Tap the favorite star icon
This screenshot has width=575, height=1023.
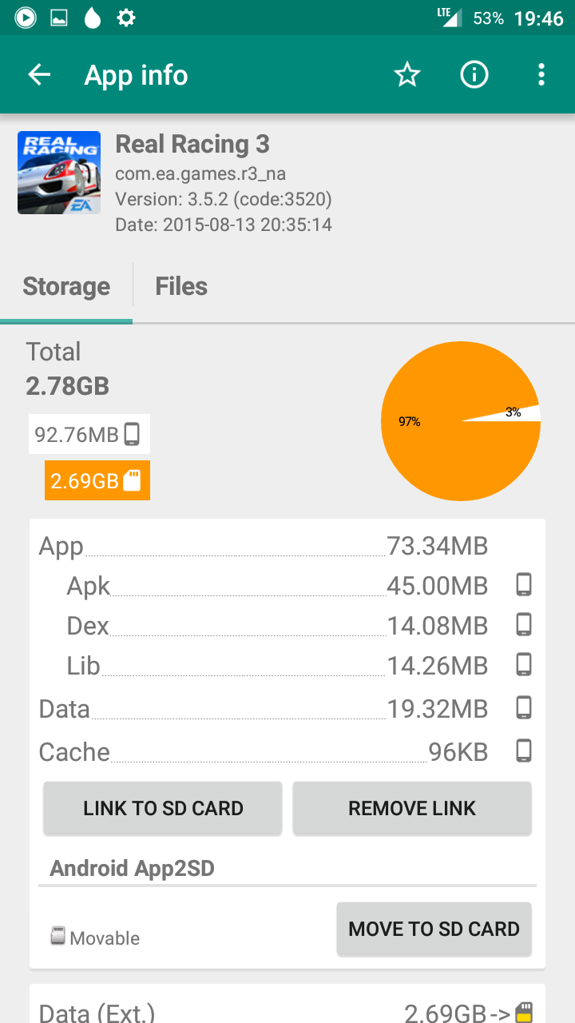click(x=407, y=75)
